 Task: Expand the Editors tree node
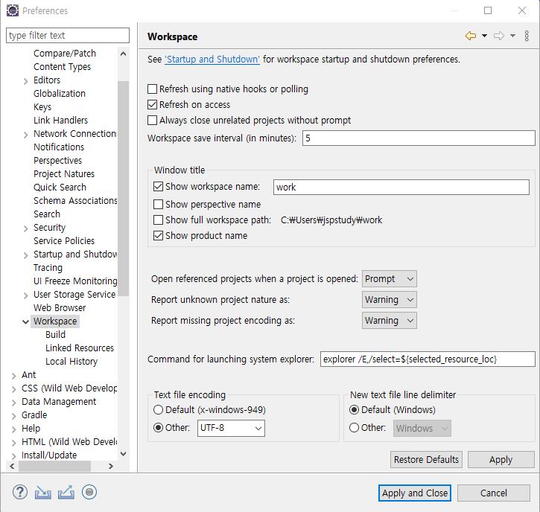coord(25,81)
